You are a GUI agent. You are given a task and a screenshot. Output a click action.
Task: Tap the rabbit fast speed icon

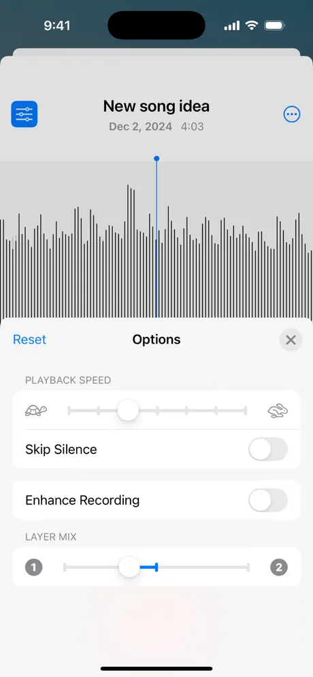(x=278, y=410)
